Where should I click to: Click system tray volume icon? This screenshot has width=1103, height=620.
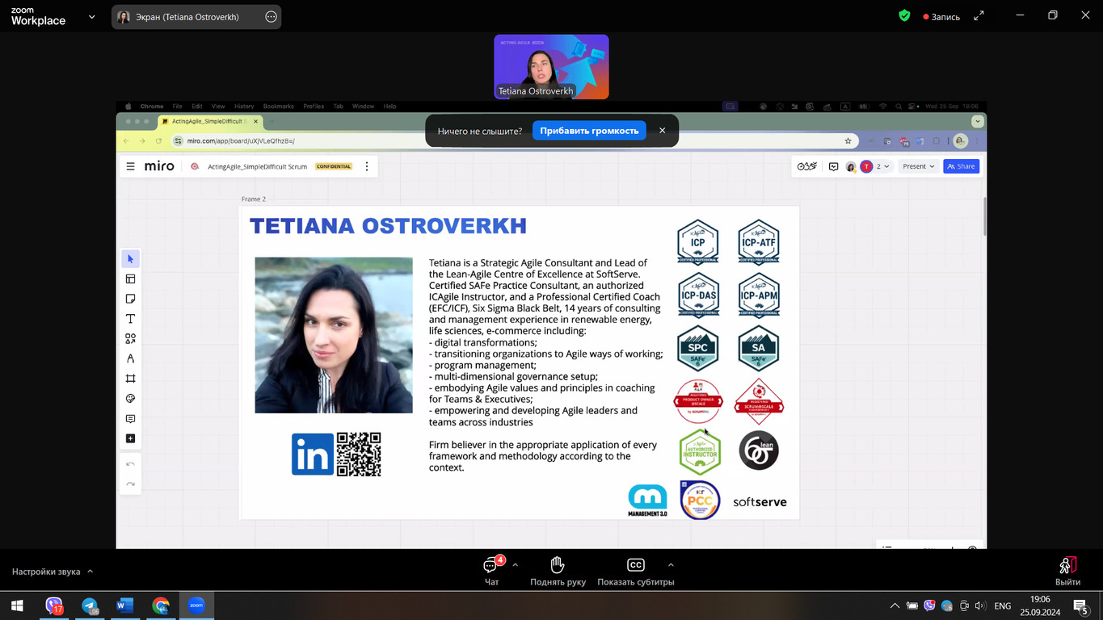pos(979,605)
